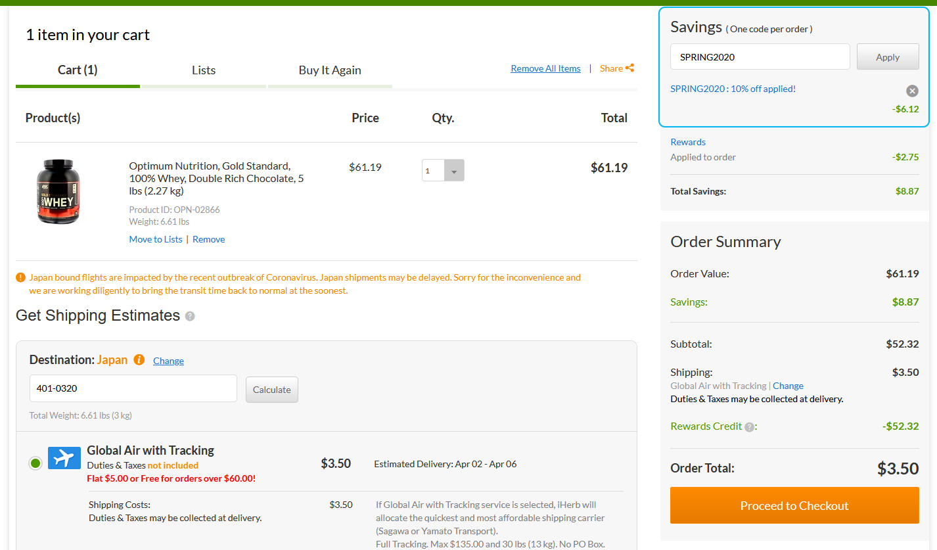
Task: Click the Subtotal $52.32 amount
Action: tap(902, 344)
